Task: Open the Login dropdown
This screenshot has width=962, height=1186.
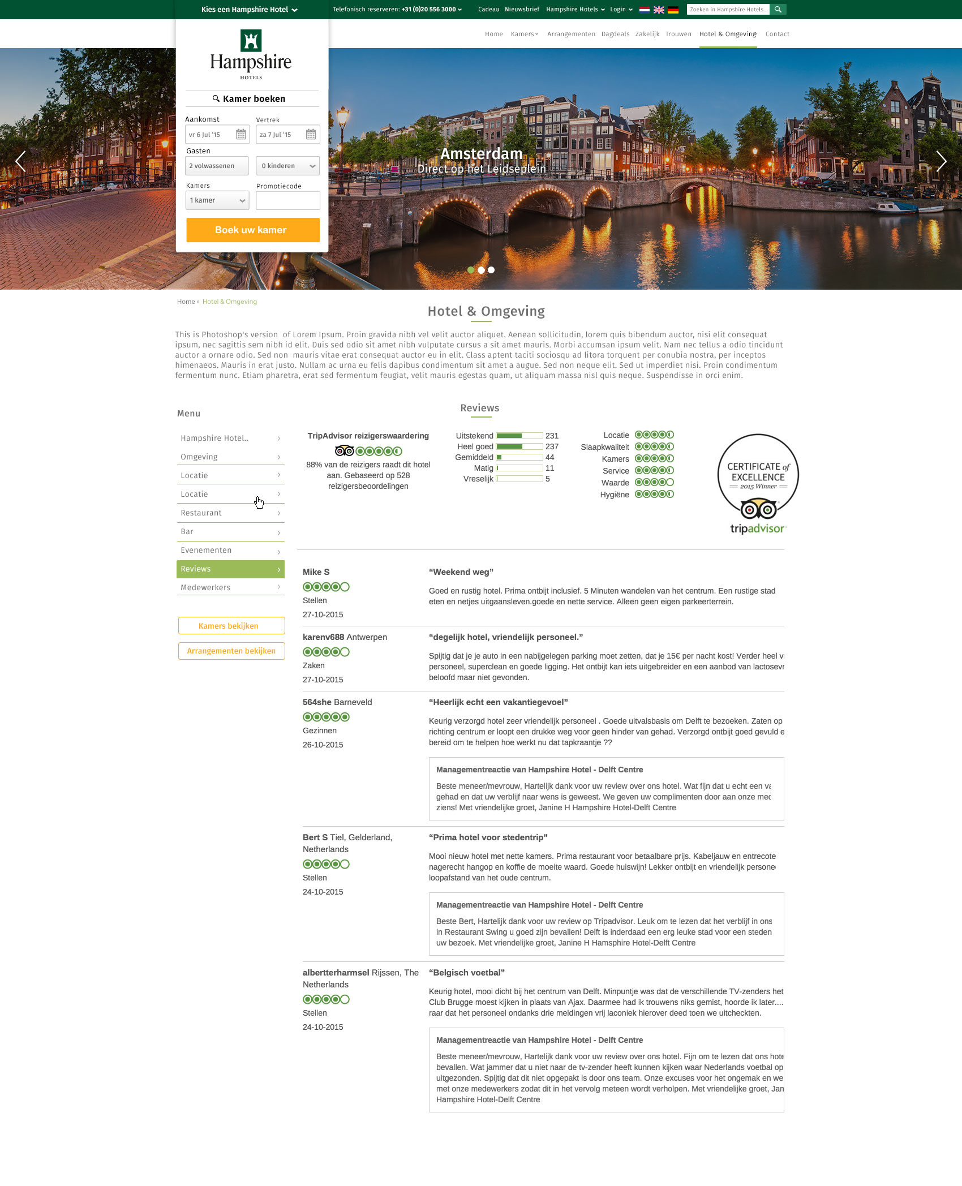Action: click(x=621, y=10)
